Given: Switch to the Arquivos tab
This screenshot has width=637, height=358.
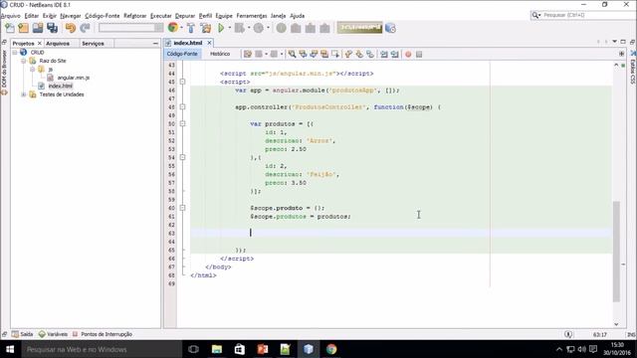Looking at the screenshot, I should pos(58,44).
